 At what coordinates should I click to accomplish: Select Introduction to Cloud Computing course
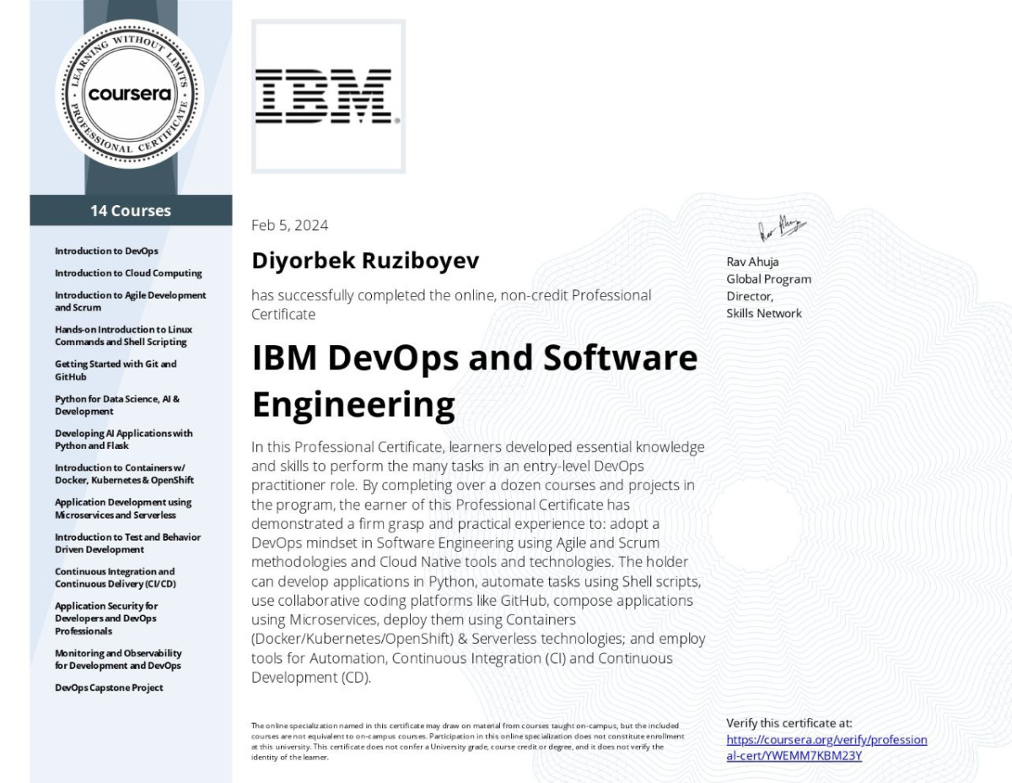[x=128, y=273]
